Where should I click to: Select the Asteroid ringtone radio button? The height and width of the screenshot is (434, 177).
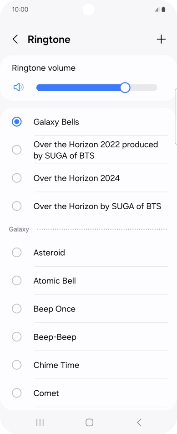point(17,253)
